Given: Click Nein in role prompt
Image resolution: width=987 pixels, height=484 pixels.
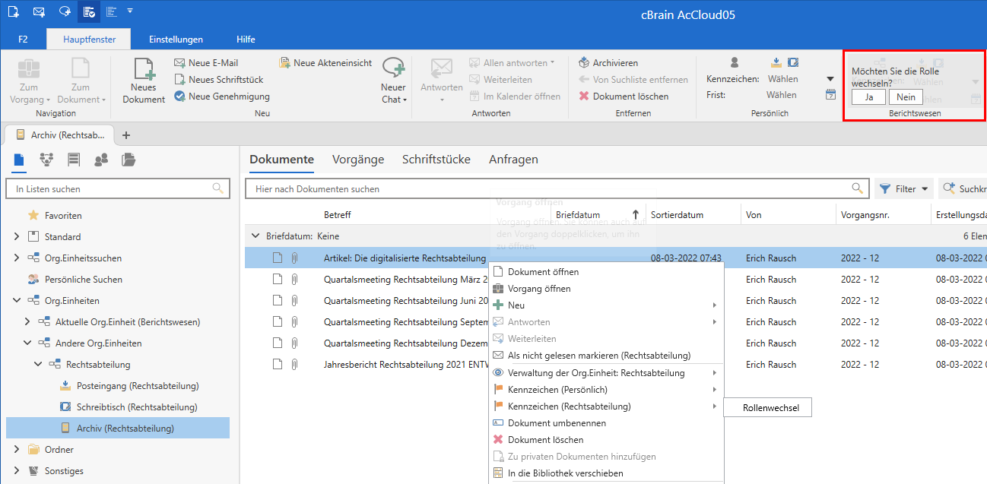Looking at the screenshot, I should [x=906, y=97].
